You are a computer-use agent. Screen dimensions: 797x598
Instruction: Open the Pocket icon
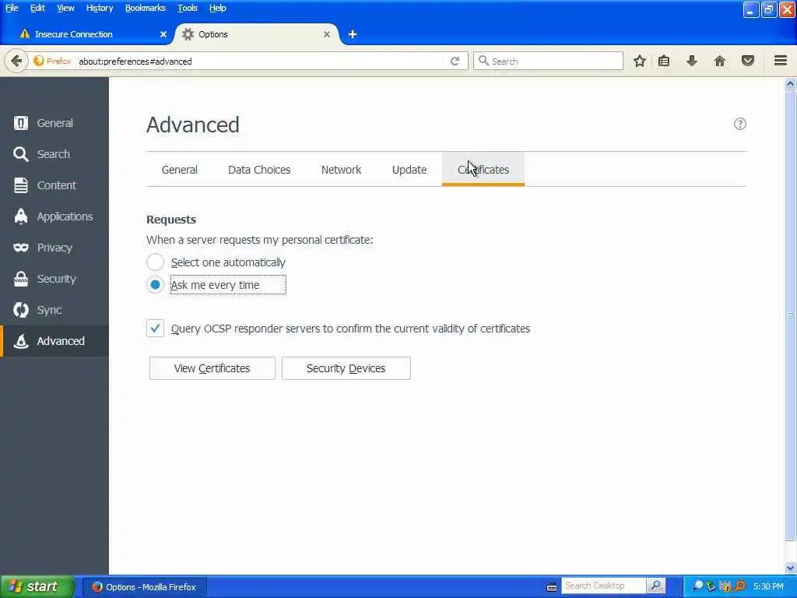click(x=748, y=61)
